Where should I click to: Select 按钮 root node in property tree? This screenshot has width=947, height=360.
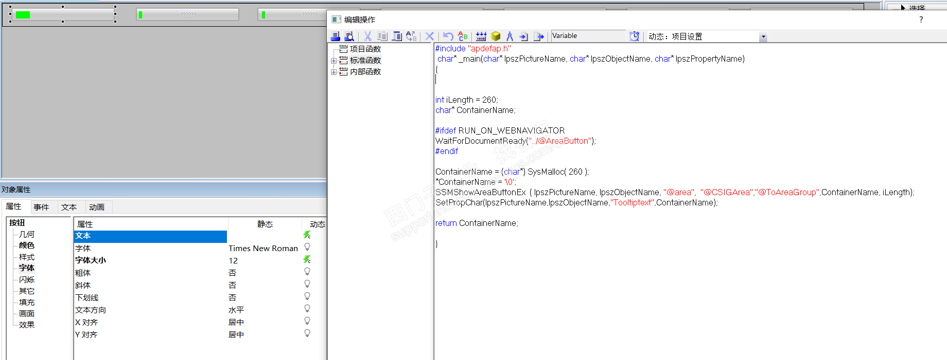pyautogui.click(x=17, y=223)
